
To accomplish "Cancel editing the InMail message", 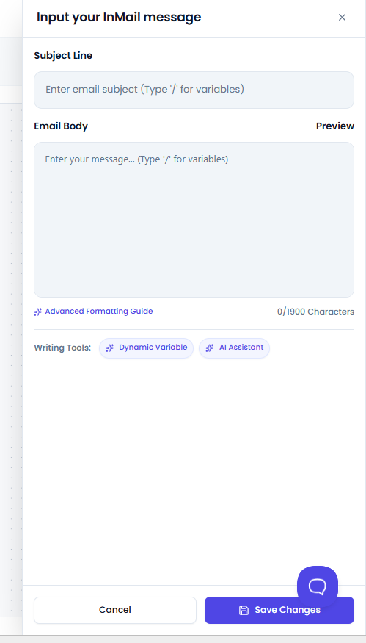I will point(115,610).
